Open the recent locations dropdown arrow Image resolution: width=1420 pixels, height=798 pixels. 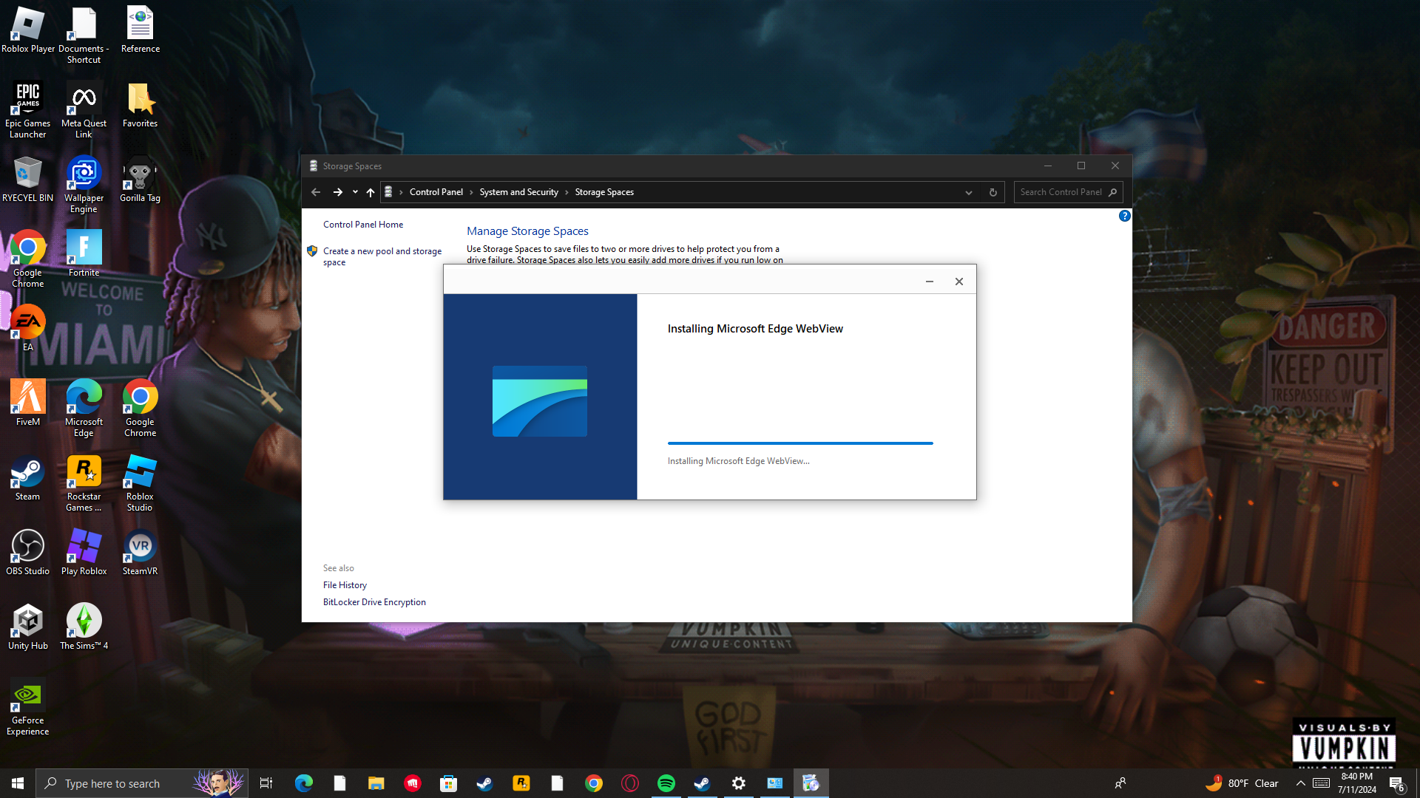355,192
